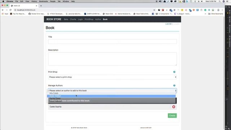The width and height of the screenshot is (231, 130).
Task: Click the green Create button
Action: pyautogui.click(x=172, y=116)
